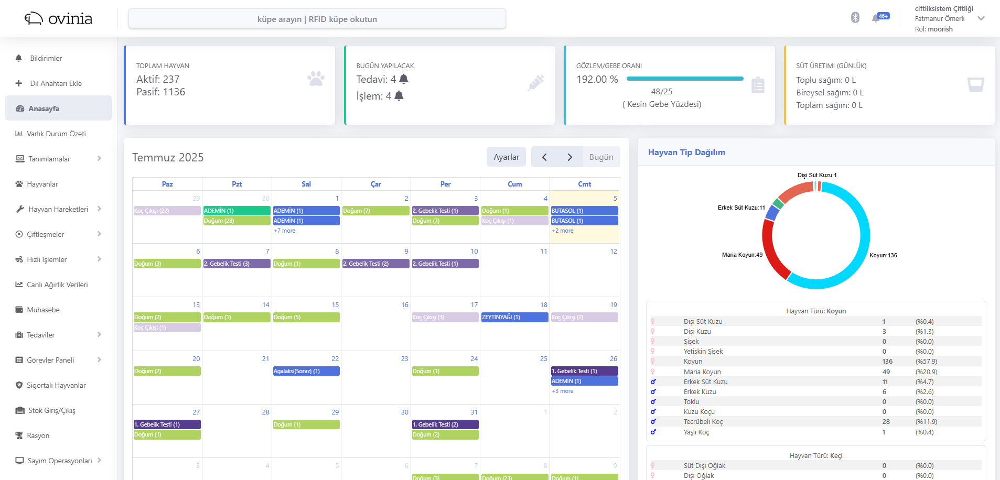
Task: Expand the Sayım Operasyonları submenu arrow
Action: [x=99, y=460]
